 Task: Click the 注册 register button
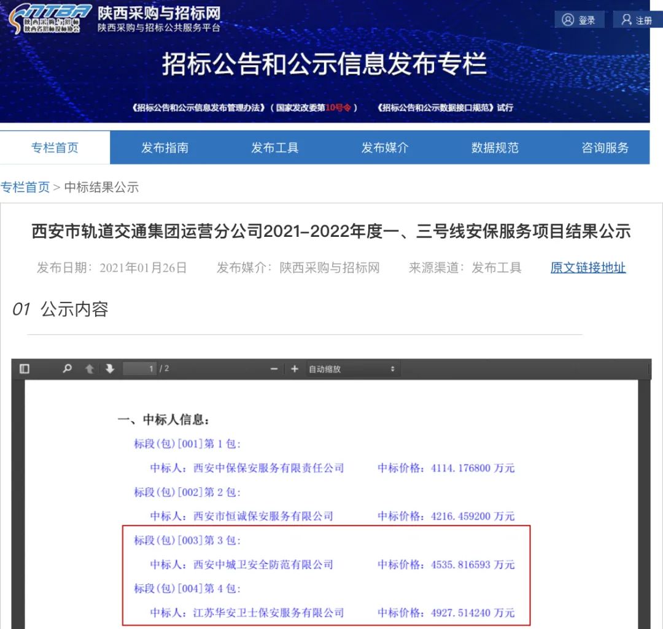[637, 20]
